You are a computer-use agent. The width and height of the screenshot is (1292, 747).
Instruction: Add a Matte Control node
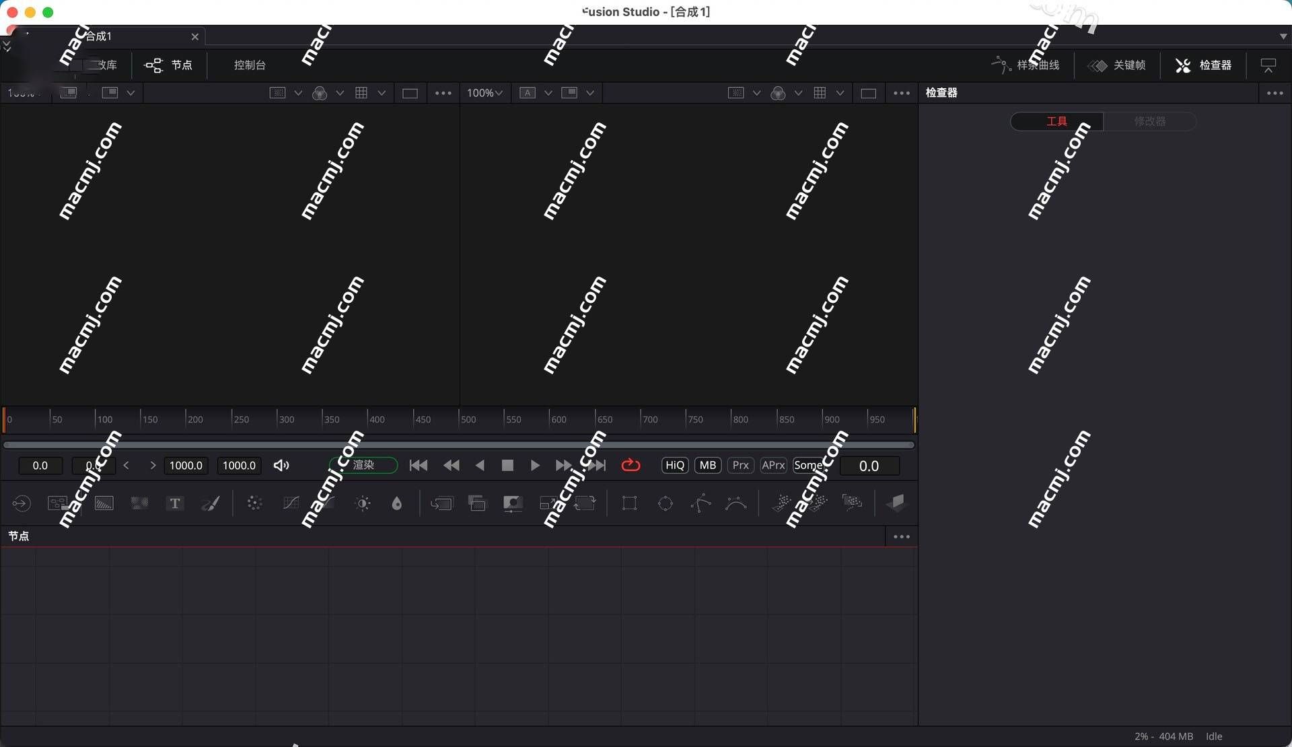coord(513,503)
